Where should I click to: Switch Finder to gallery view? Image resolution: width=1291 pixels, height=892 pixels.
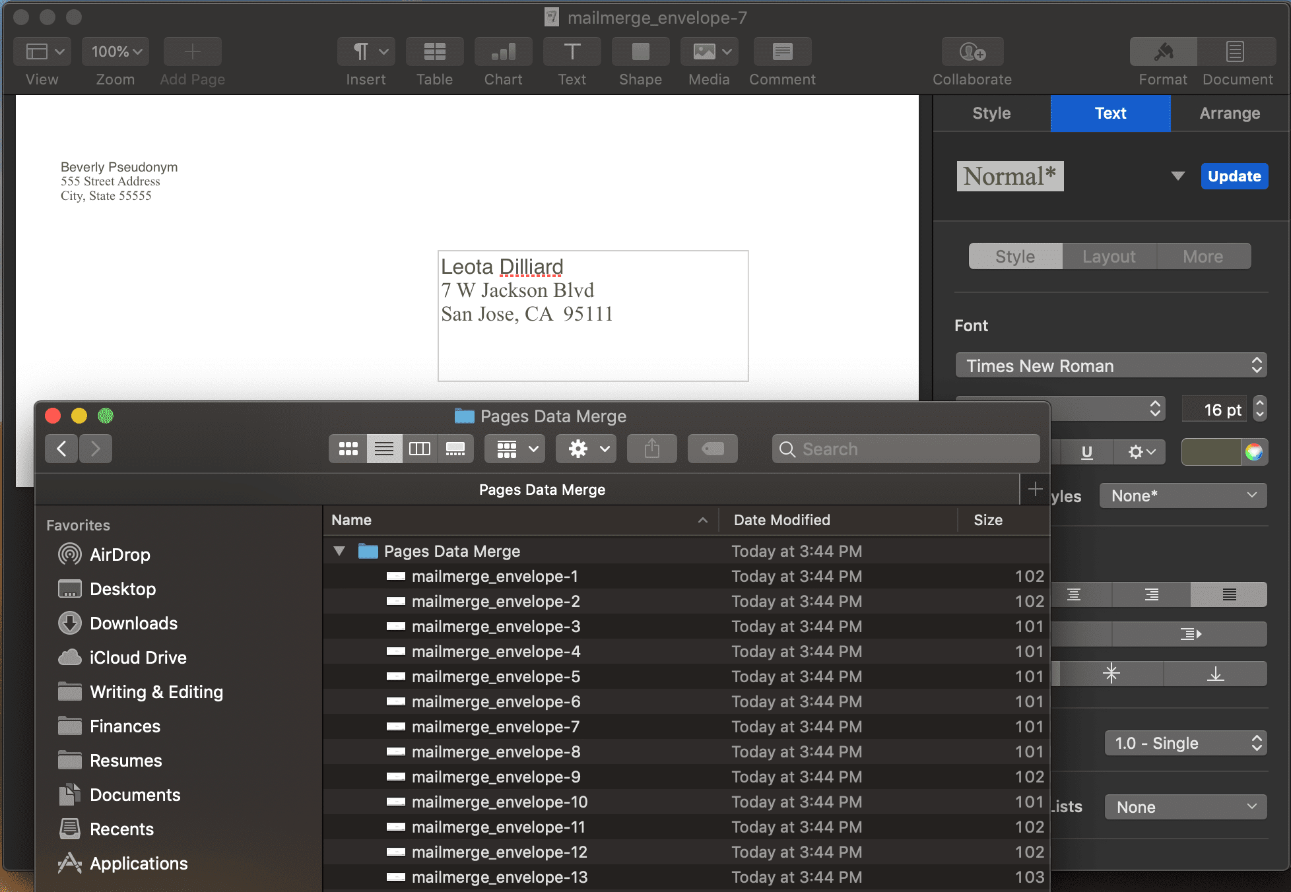point(455,449)
